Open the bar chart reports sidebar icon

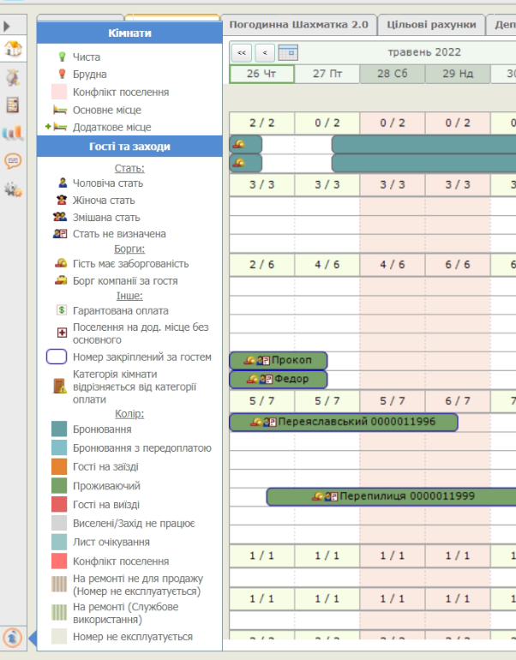(13, 133)
